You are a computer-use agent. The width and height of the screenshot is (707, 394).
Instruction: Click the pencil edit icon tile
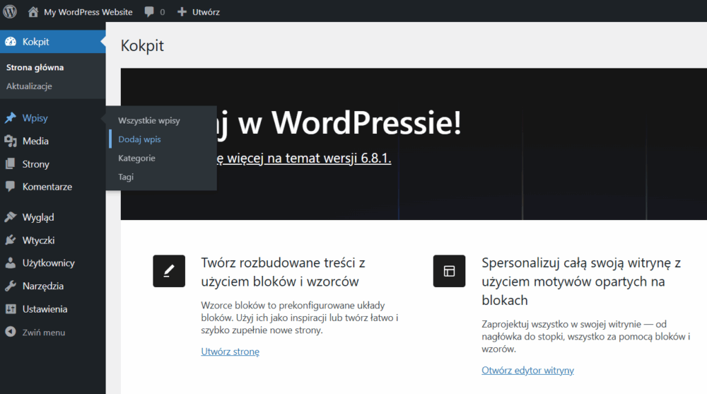(x=169, y=271)
